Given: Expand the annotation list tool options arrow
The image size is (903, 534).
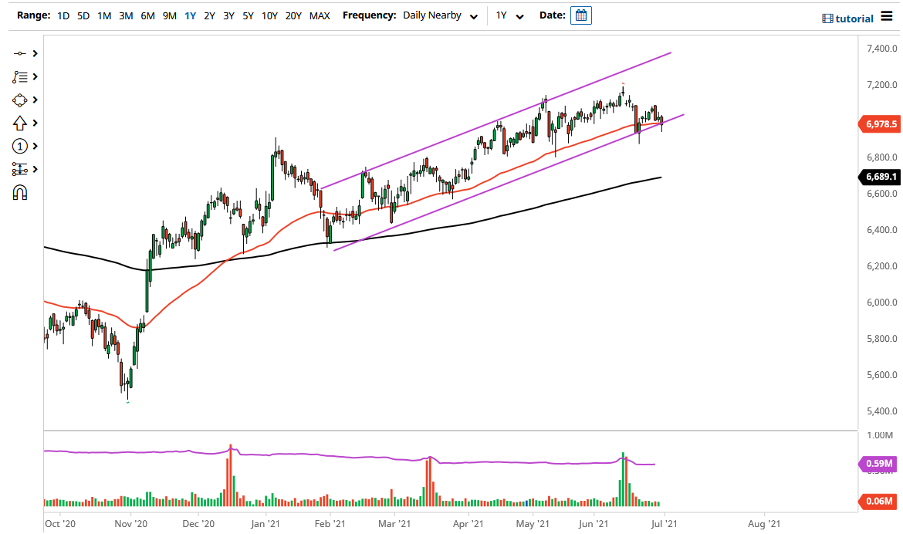Looking at the screenshot, I should pos(36,76).
